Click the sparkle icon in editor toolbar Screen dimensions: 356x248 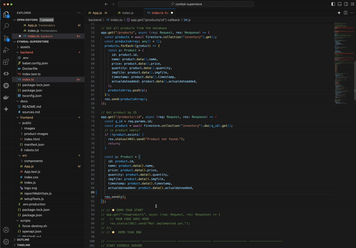339,13
